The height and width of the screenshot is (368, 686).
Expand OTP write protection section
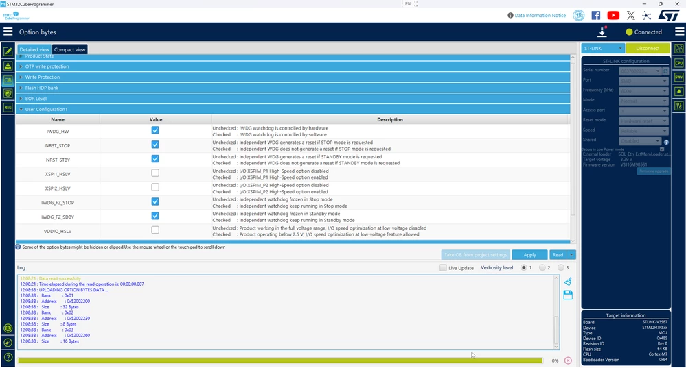(x=293, y=66)
